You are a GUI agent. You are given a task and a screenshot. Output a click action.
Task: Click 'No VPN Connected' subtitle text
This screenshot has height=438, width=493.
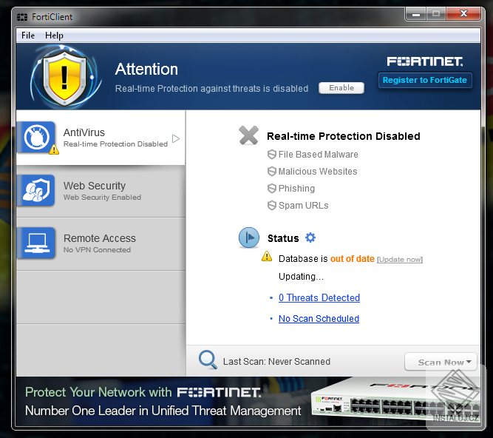coord(97,250)
